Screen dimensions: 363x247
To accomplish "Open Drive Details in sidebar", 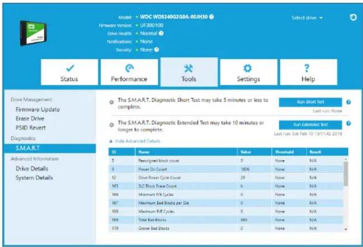I will pos(32,169).
